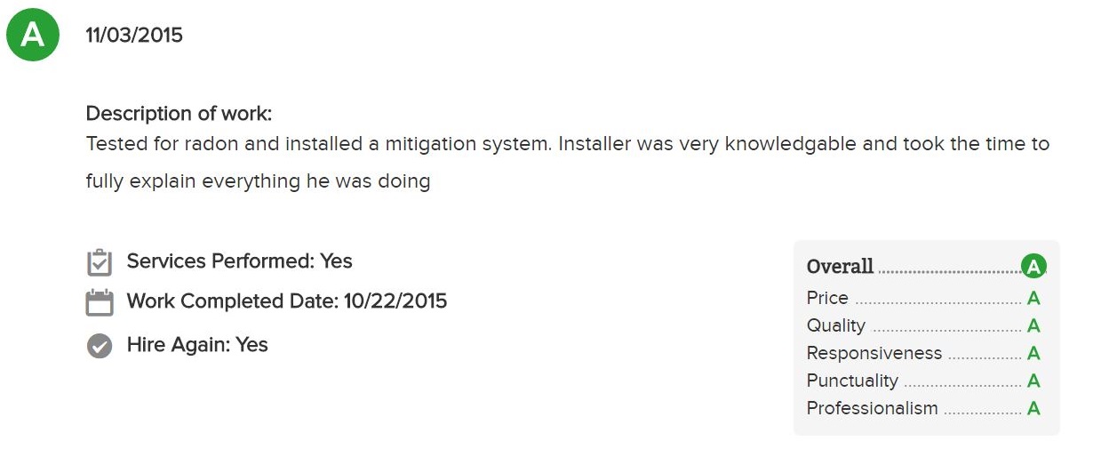
Task: Click the Quality grade A letter
Action: (x=1033, y=326)
